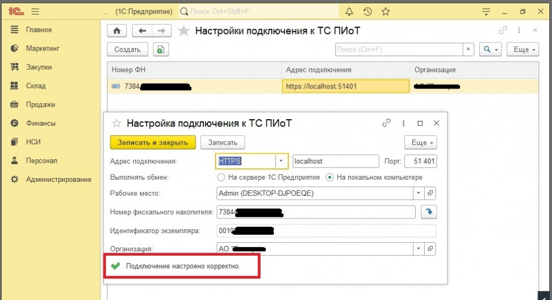Select На сервере 1С:Предприятия radio option
This screenshot has width=552, height=300.
[220, 178]
